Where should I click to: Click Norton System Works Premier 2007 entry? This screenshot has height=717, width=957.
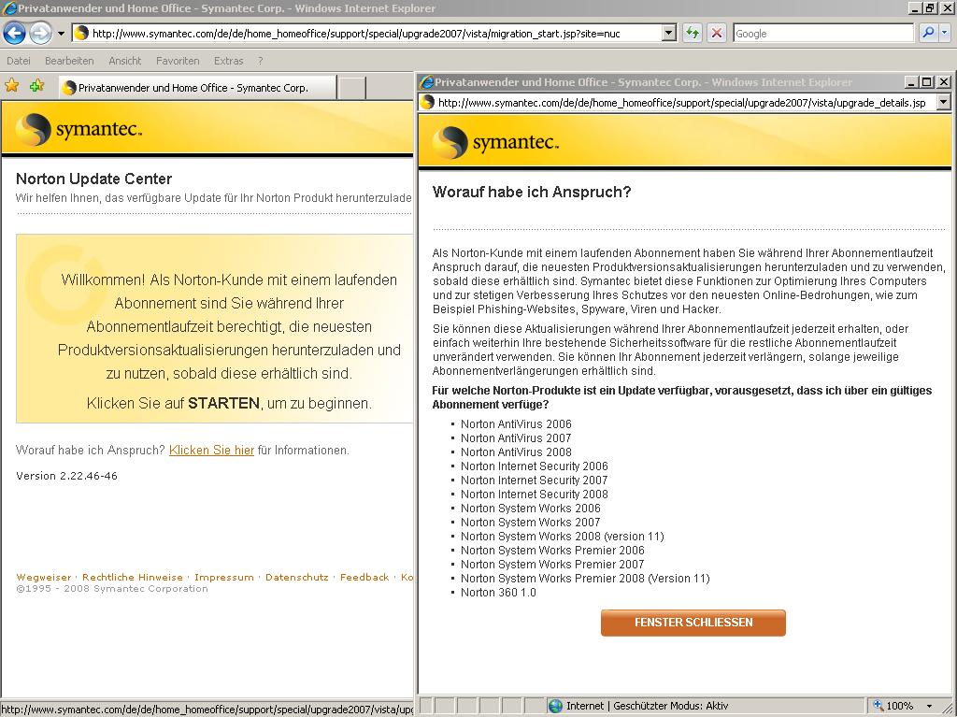click(552, 565)
